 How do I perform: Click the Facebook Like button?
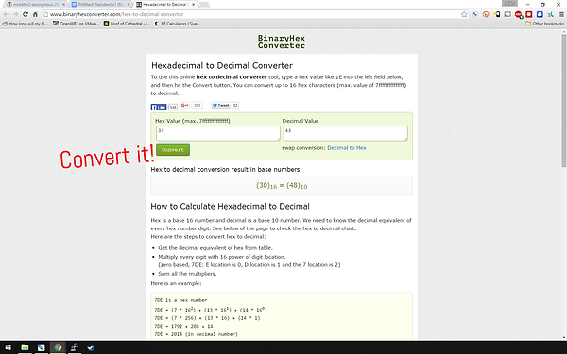159,107
